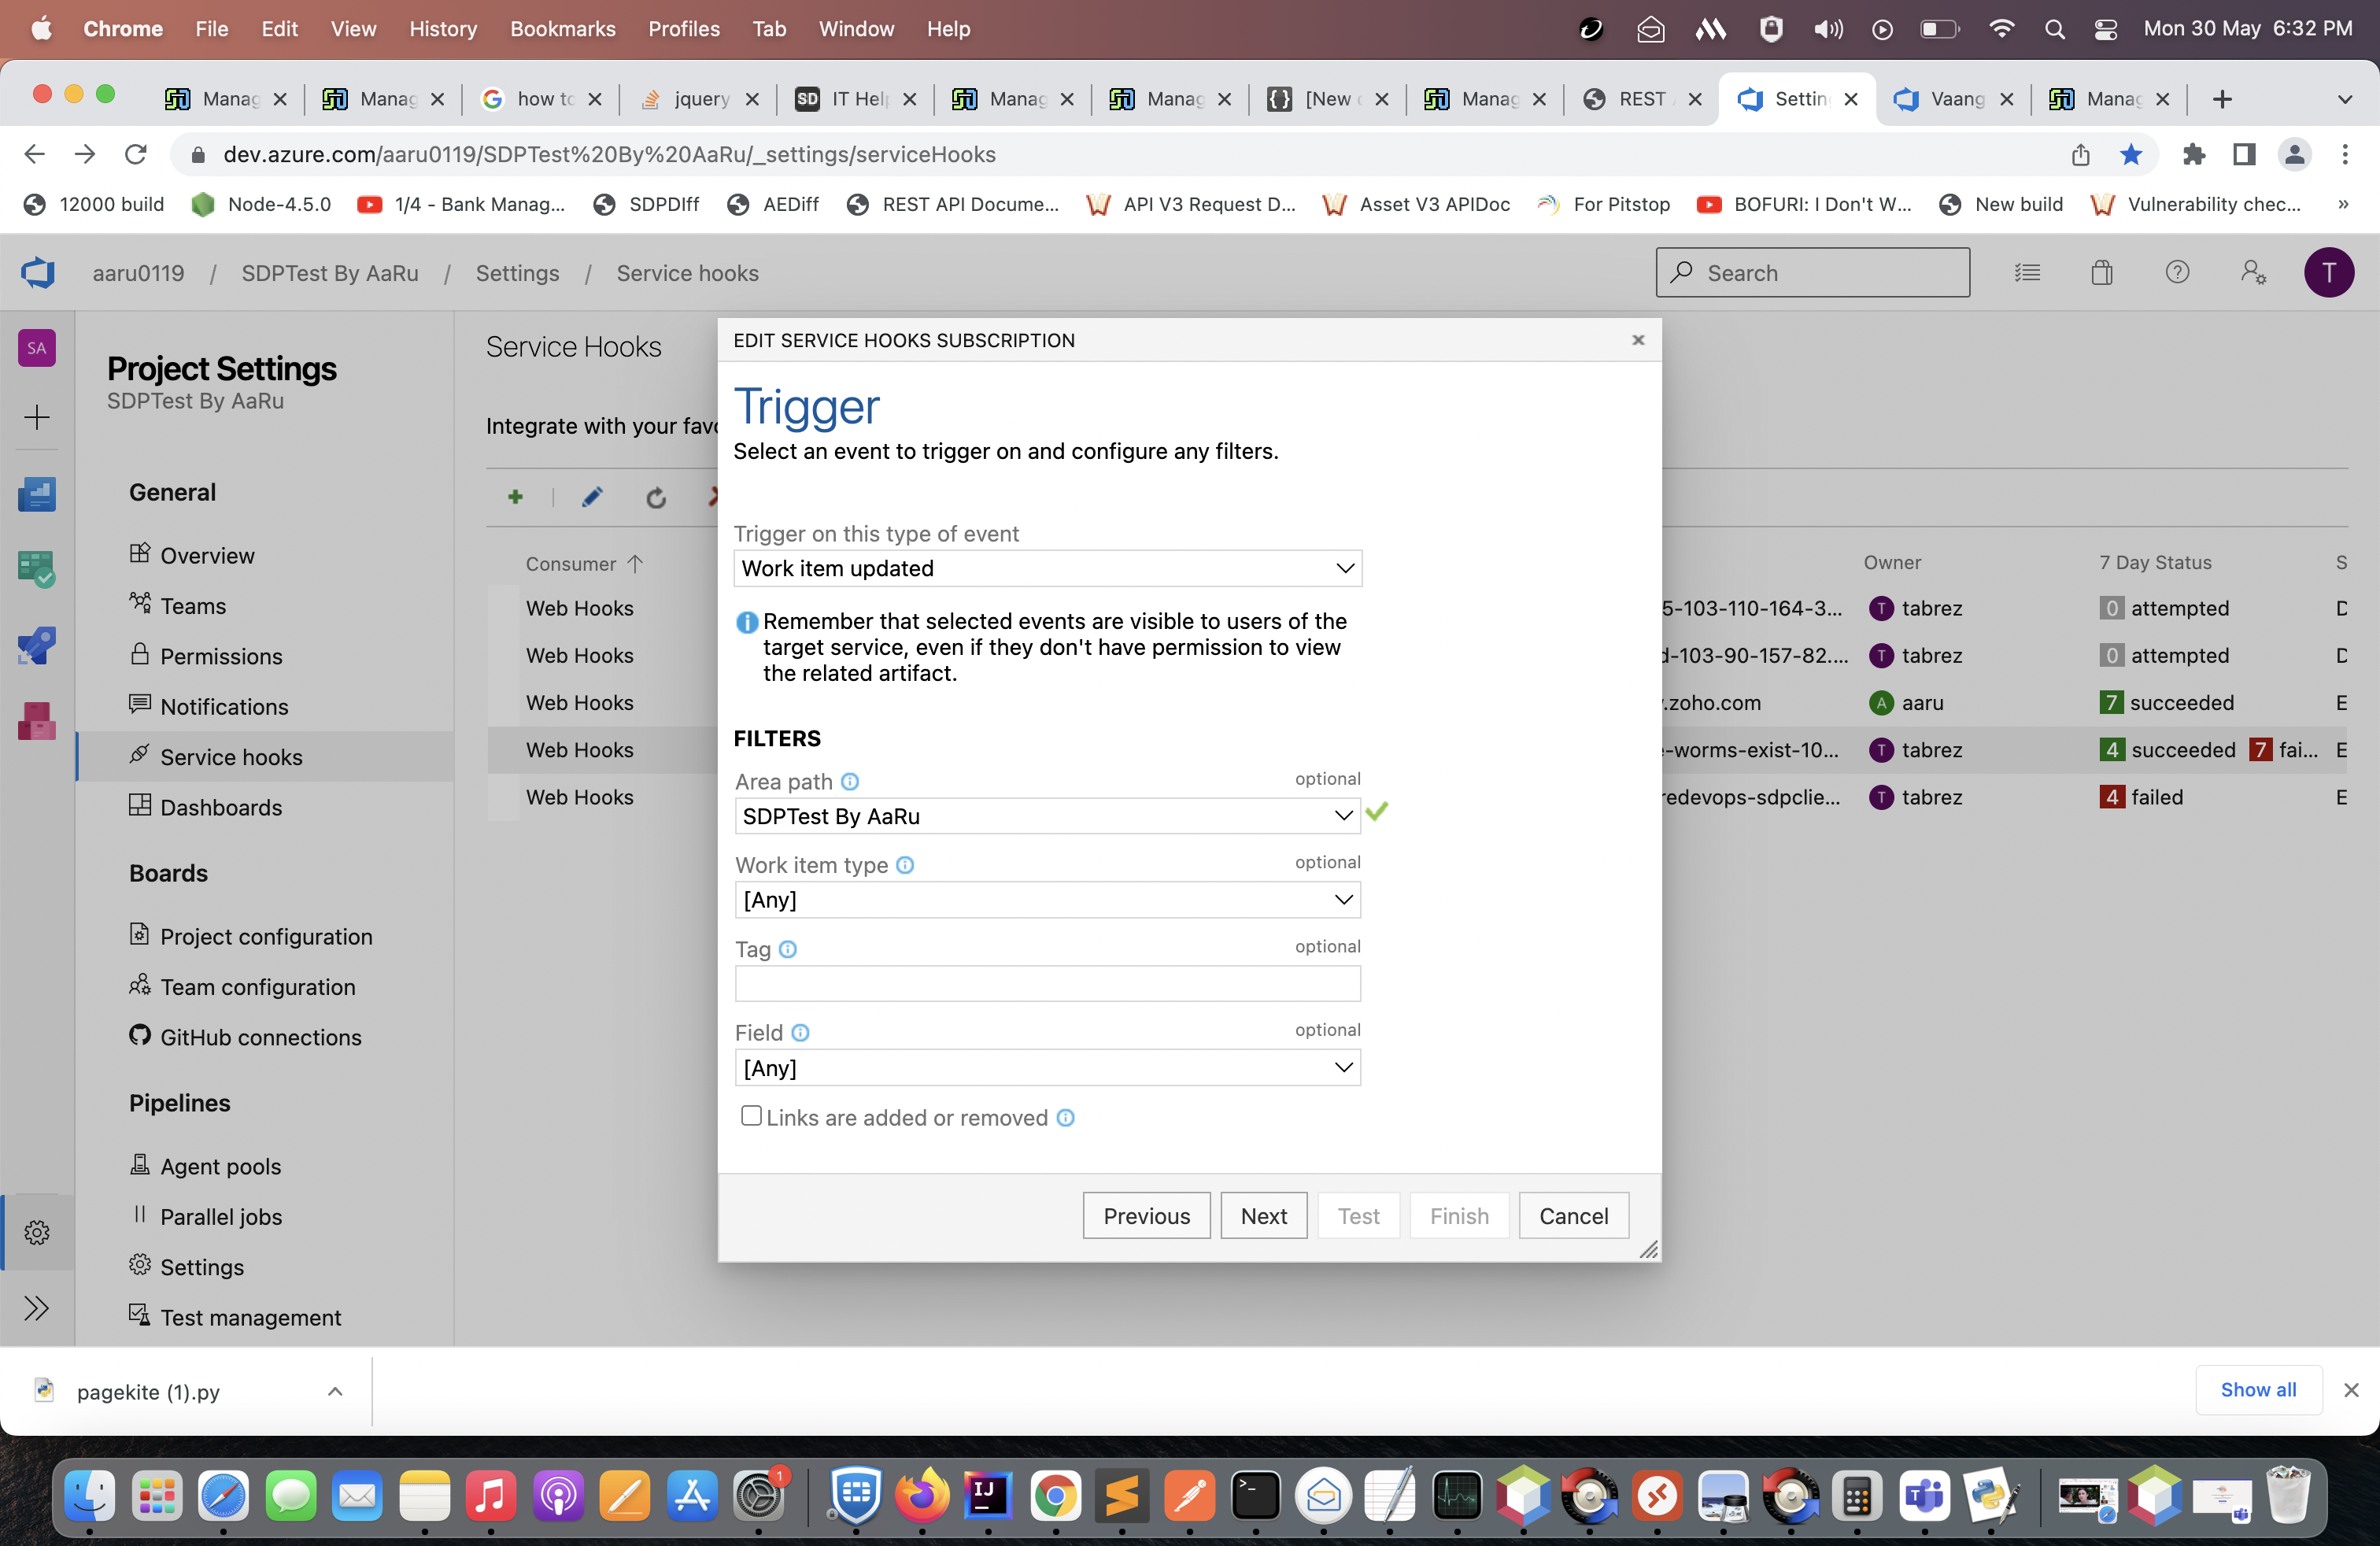Click the Next button
The width and height of the screenshot is (2380, 1546).
tap(1263, 1216)
